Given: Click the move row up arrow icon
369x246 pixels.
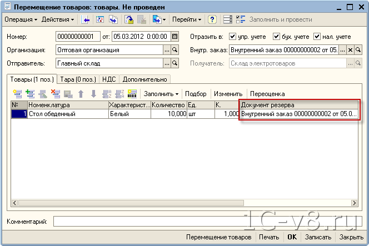Looking at the screenshot, I should pos(81,94).
